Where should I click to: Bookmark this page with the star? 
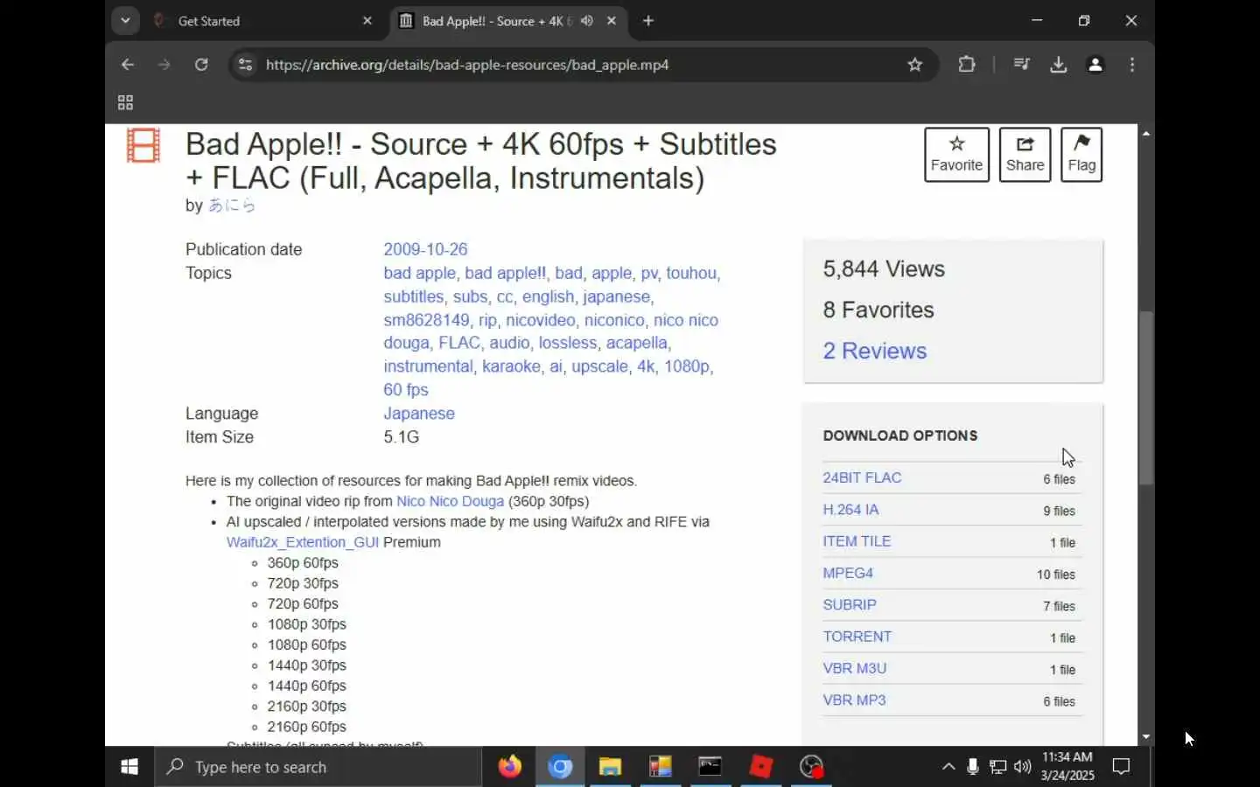pos(914,65)
